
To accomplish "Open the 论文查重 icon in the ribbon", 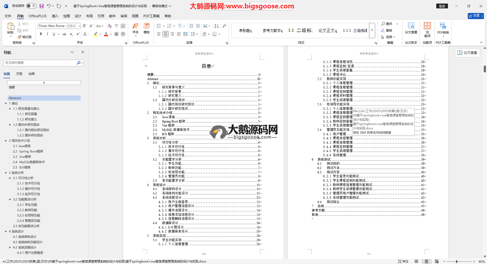I will pos(411,28).
